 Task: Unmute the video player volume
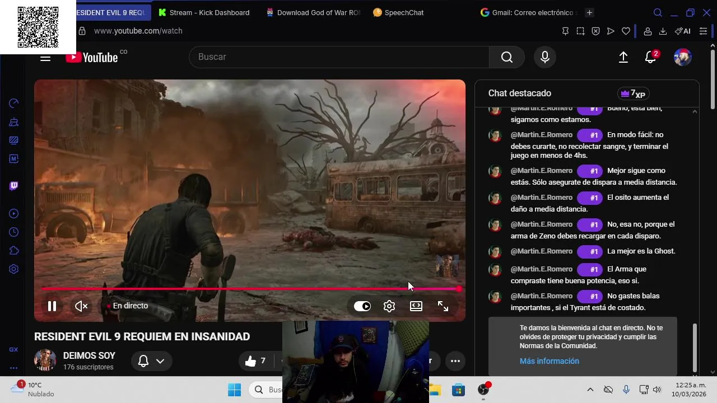coord(81,306)
